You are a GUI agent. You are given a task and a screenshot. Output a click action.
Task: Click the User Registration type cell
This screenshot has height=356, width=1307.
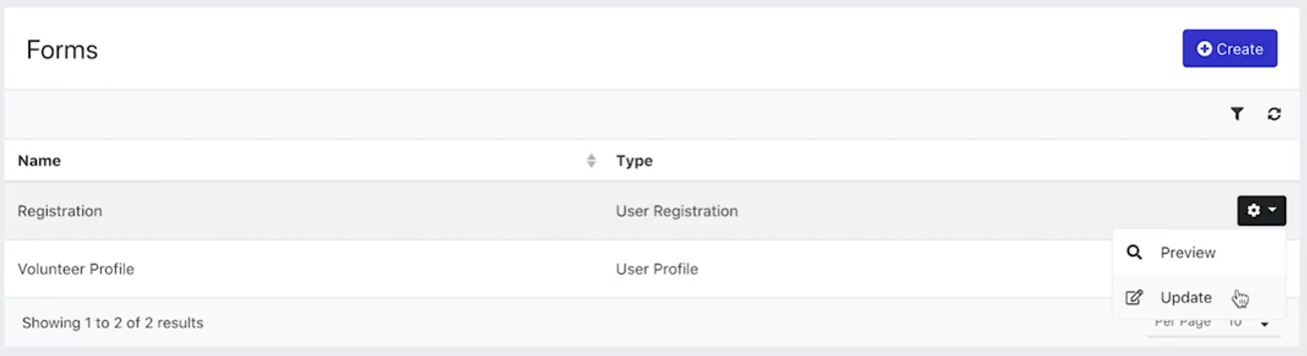click(x=676, y=211)
